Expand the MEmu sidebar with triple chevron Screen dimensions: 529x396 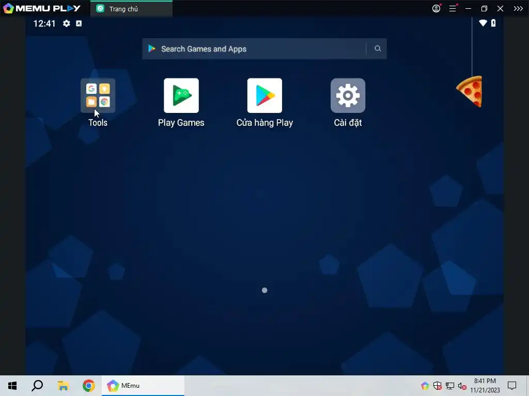click(x=518, y=8)
